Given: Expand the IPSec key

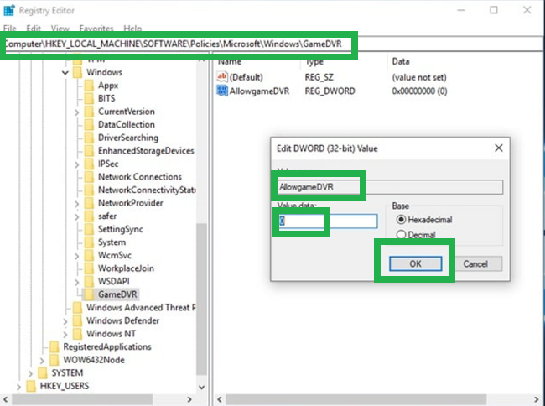Looking at the screenshot, I should (77, 164).
